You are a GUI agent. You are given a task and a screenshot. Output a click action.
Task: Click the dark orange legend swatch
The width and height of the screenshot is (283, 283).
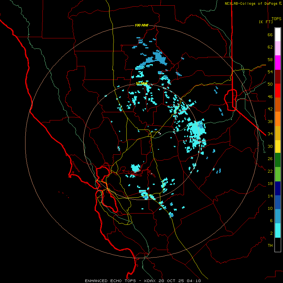click(278, 104)
